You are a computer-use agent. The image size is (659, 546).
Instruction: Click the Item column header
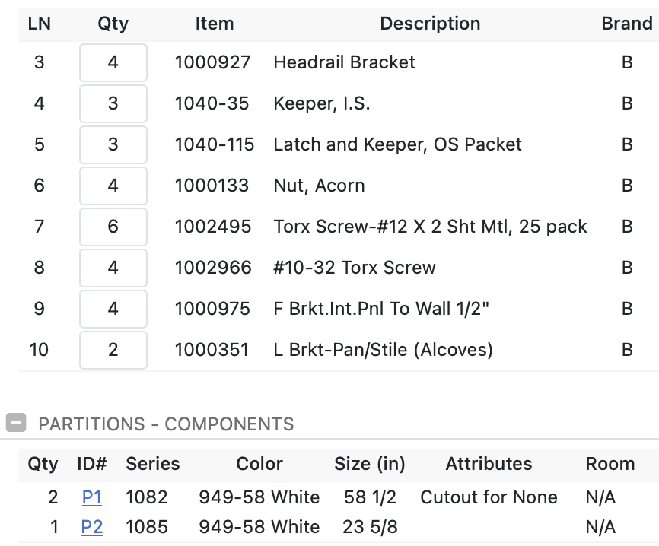(x=215, y=24)
